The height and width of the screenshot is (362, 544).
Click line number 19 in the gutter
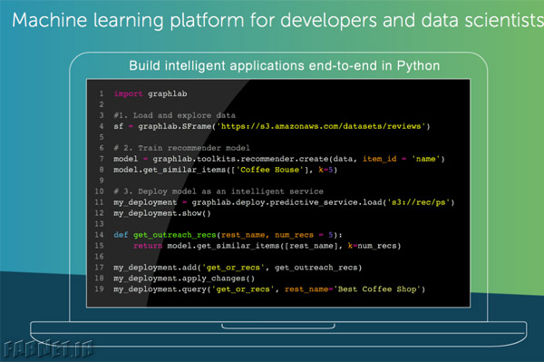pos(99,289)
